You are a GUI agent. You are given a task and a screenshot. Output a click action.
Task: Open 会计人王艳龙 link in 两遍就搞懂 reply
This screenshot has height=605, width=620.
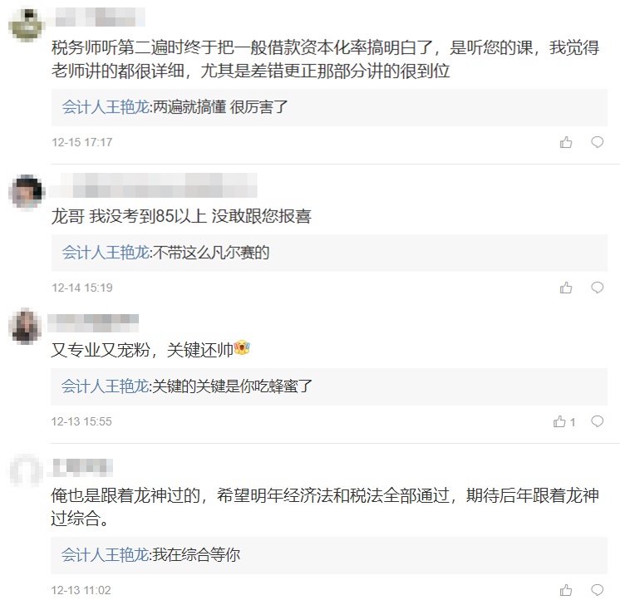106,107
